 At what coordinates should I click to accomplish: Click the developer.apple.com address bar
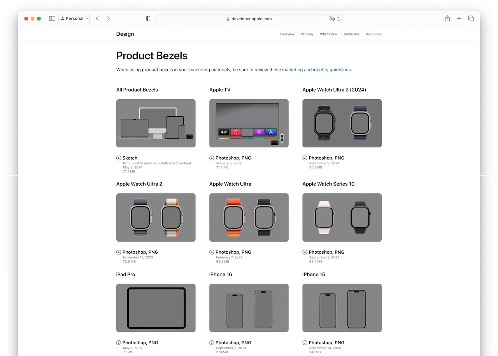coord(249,19)
